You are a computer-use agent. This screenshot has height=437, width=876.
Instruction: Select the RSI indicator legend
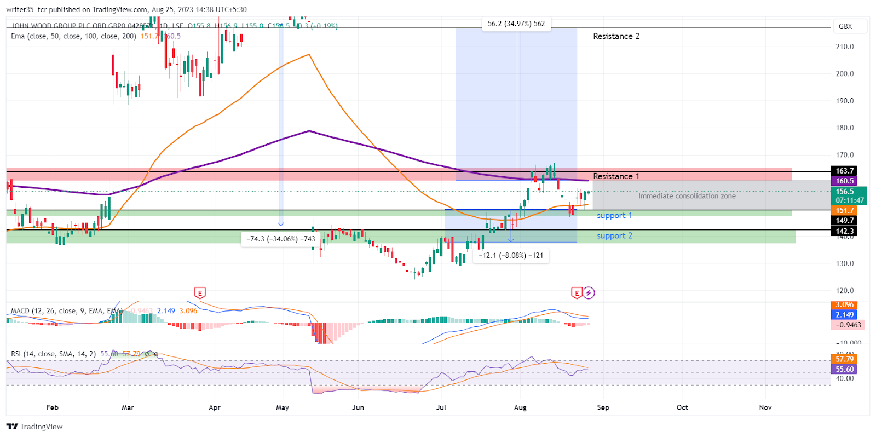pyautogui.click(x=84, y=354)
